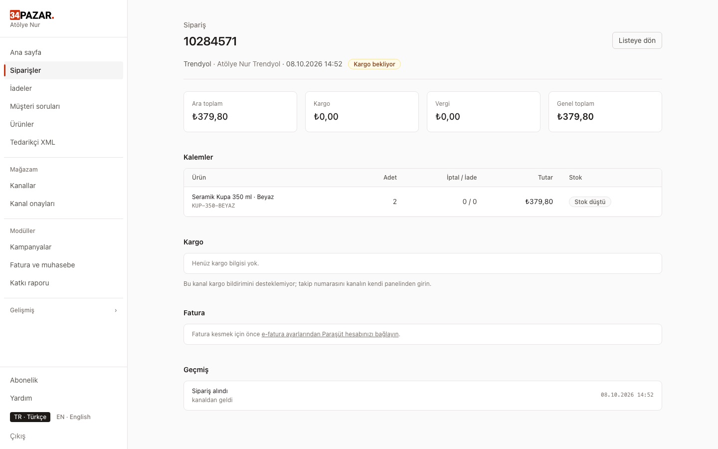
Task: Click the Genel toplam amount card
Action: [605, 112]
